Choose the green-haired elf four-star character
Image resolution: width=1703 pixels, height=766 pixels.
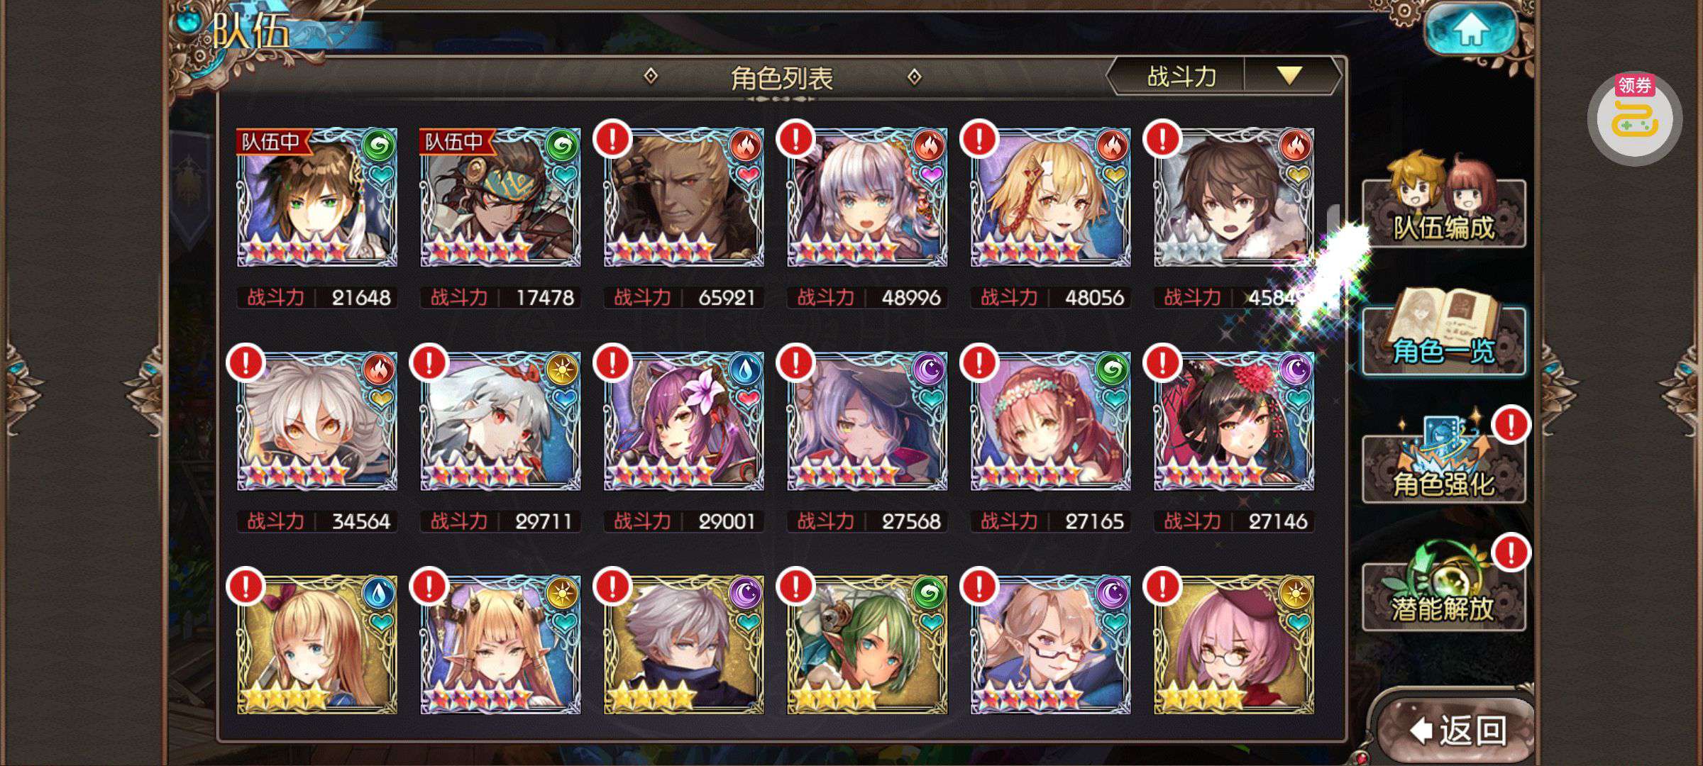(867, 645)
